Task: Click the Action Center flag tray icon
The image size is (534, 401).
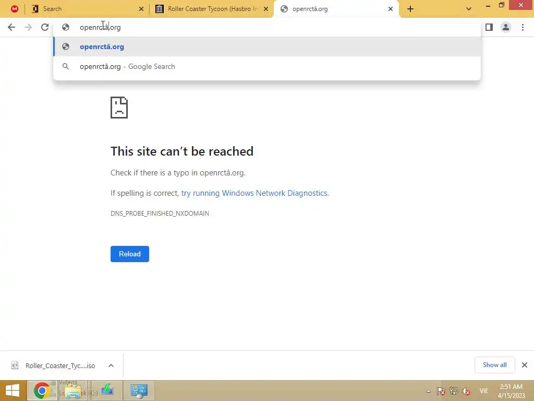Action: 441,391
